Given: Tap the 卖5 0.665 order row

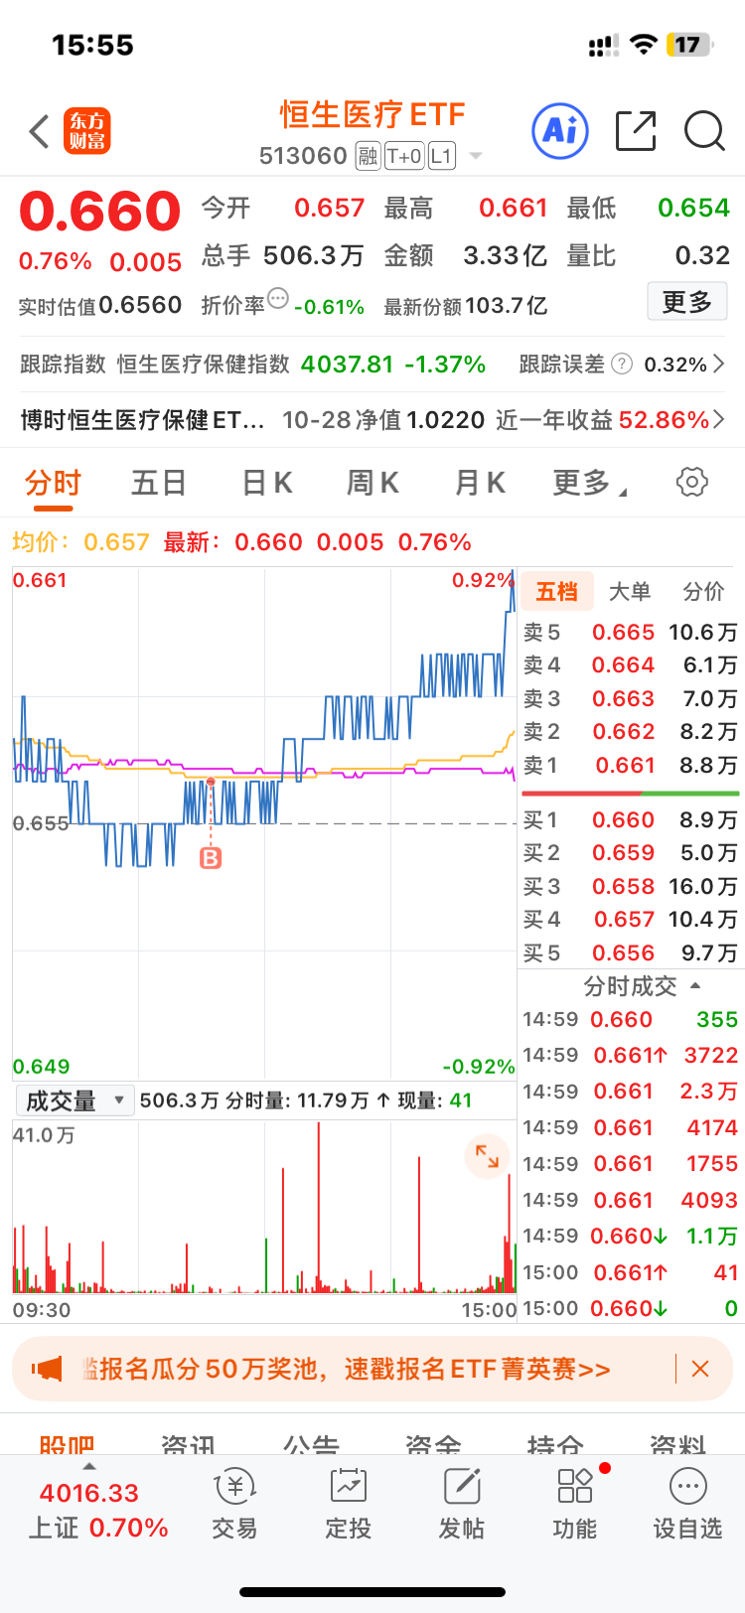Looking at the screenshot, I should (630, 633).
